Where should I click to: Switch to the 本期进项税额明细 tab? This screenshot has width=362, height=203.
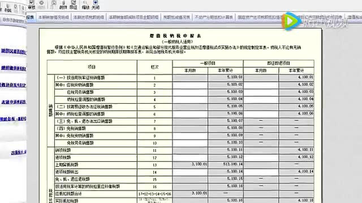[x=89, y=17]
